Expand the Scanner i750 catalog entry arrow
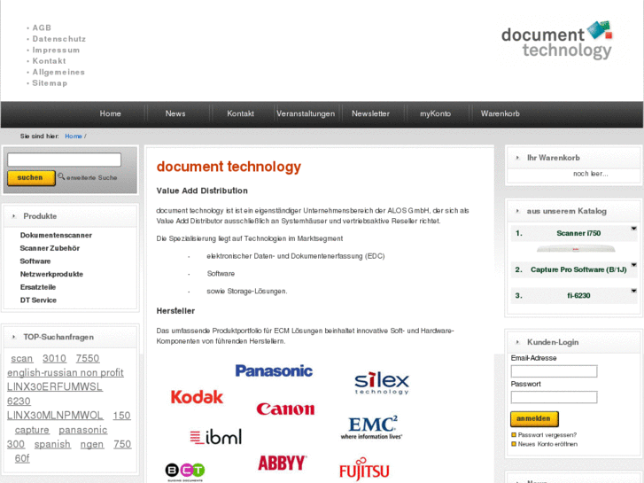The width and height of the screenshot is (644, 483). [x=633, y=229]
